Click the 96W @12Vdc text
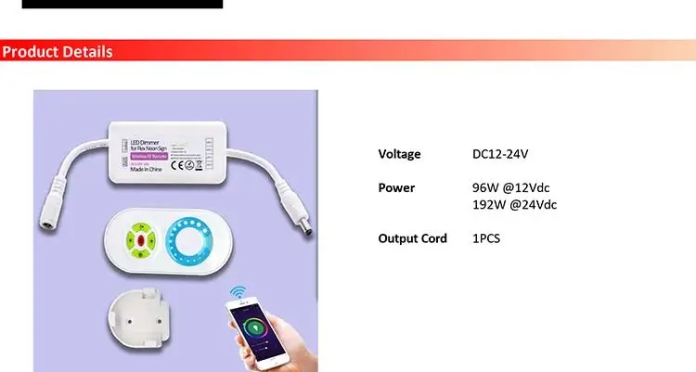The height and width of the screenshot is (372, 696). pyautogui.click(x=510, y=187)
